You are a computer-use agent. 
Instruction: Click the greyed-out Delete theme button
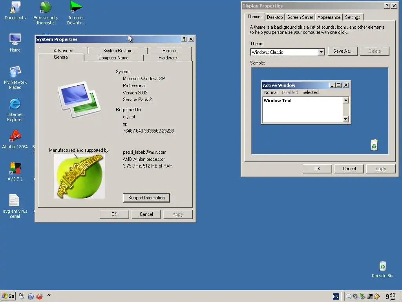(x=375, y=51)
